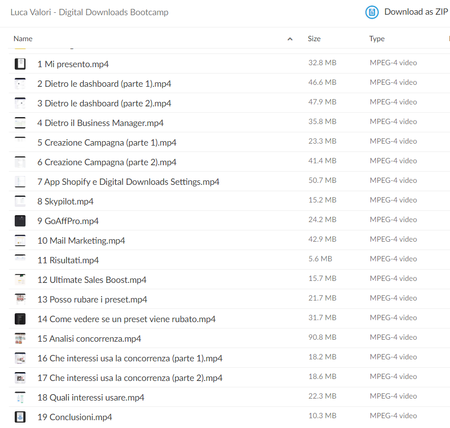Open thumbnail of 5 Creazione Campagna (parte 1)
The width and height of the screenshot is (450, 428).
coord(20,143)
